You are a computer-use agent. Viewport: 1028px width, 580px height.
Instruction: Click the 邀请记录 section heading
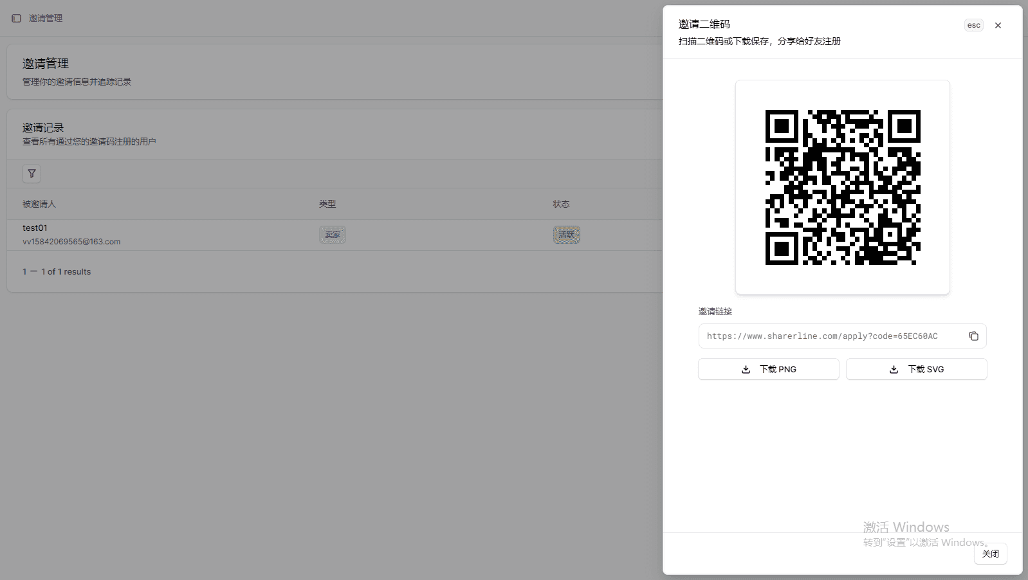[x=43, y=128]
